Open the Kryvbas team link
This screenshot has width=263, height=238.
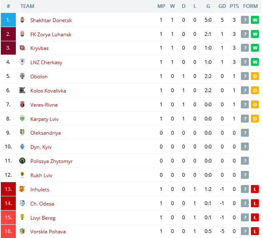click(x=40, y=48)
